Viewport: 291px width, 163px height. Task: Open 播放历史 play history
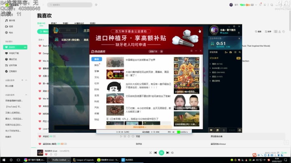(x=11, y=59)
